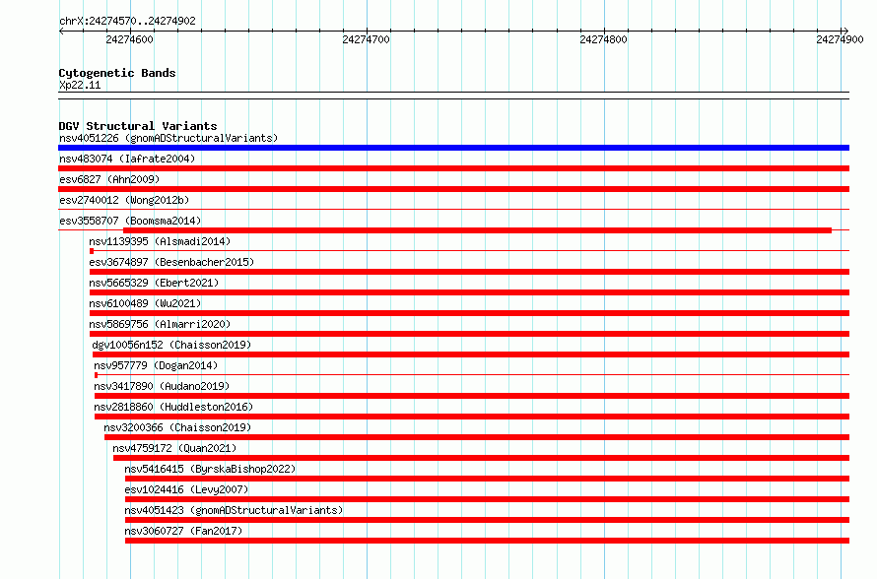This screenshot has height=579, width=877.
Task: Click the red nsv3060727 variant bar
Action: point(487,541)
